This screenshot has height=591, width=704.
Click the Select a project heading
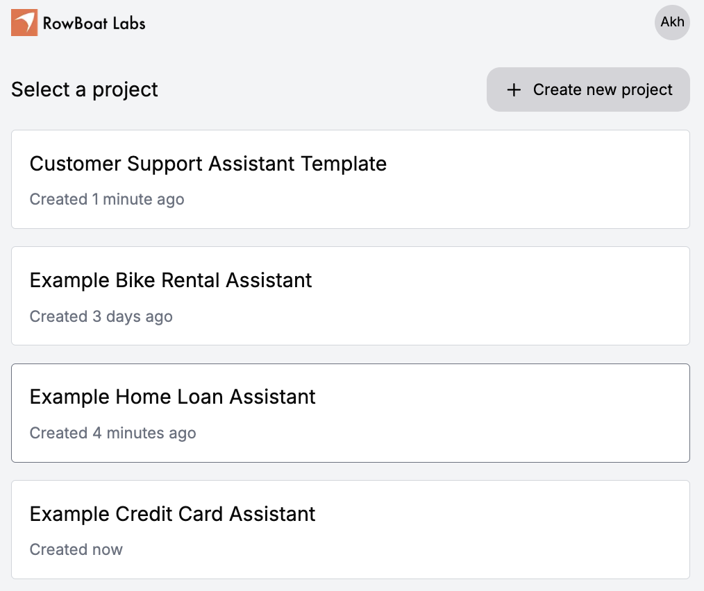pyautogui.click(x=83, y=89)
